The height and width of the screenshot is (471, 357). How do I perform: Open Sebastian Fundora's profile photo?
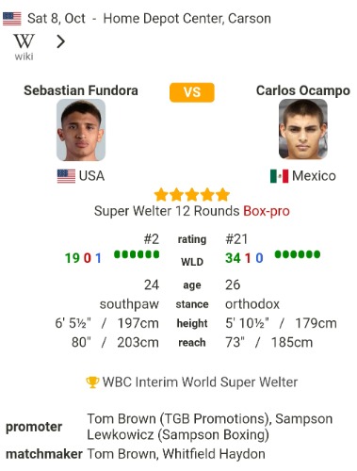[81, 130]
